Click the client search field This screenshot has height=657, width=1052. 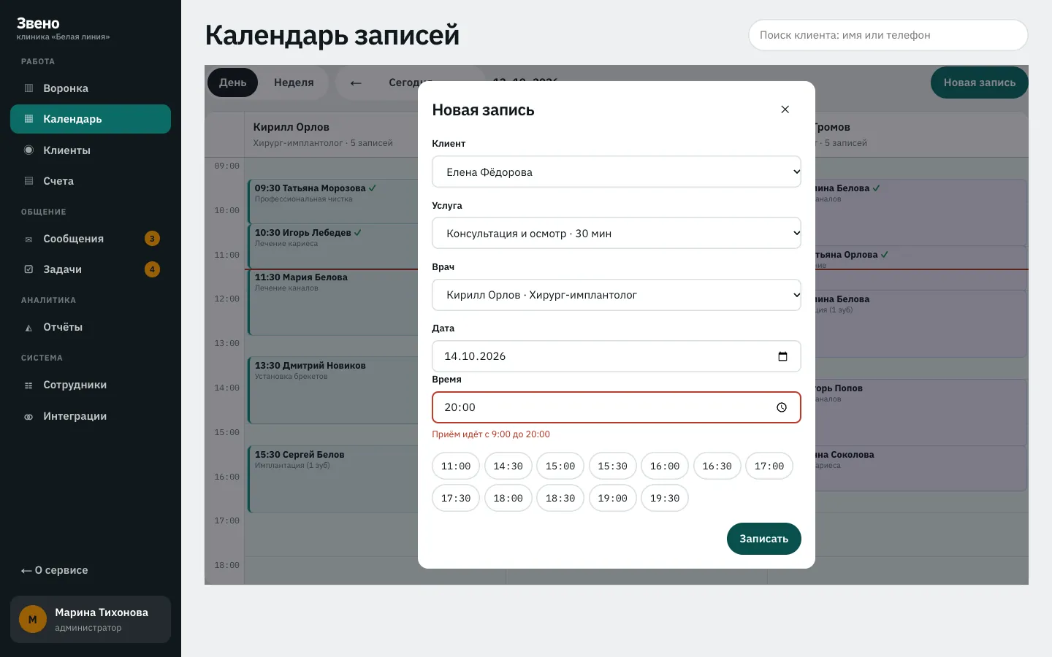[x=888, y=35]
